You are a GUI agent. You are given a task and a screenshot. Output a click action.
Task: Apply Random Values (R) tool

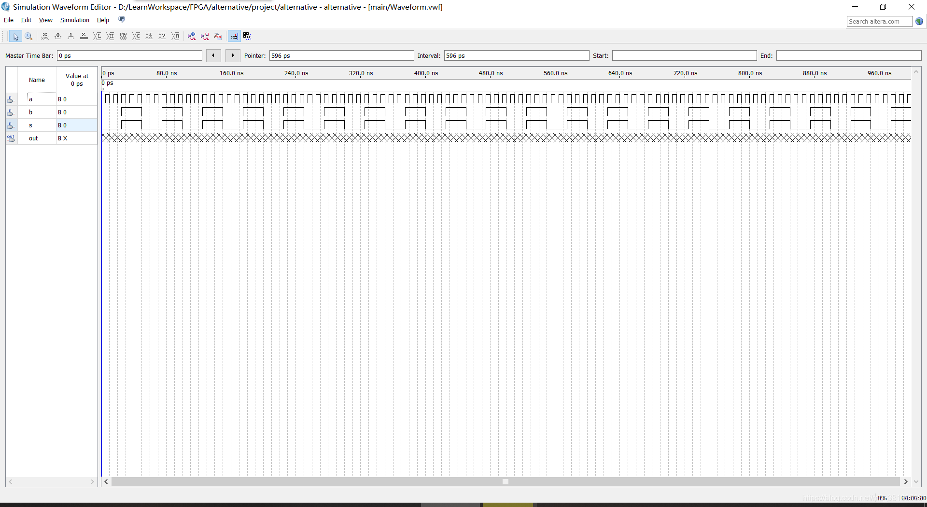pyautogui.click(x=175, y=36)
